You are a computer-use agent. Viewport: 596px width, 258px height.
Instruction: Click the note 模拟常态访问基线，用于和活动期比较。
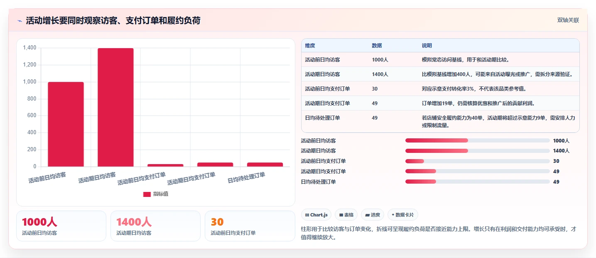pyautogui.click(x=466, y=60)
